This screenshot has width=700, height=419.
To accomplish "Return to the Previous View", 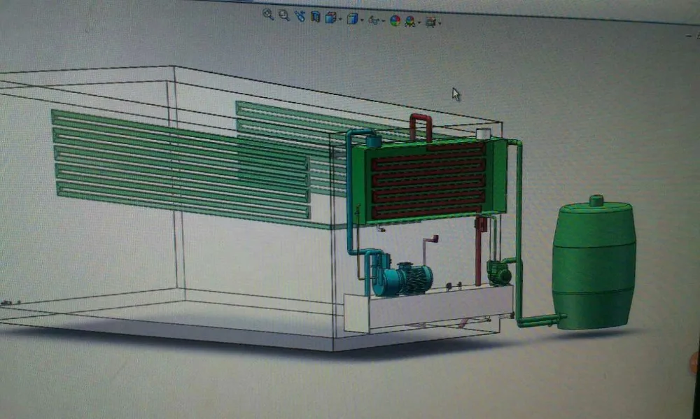I will coord(300,16).
